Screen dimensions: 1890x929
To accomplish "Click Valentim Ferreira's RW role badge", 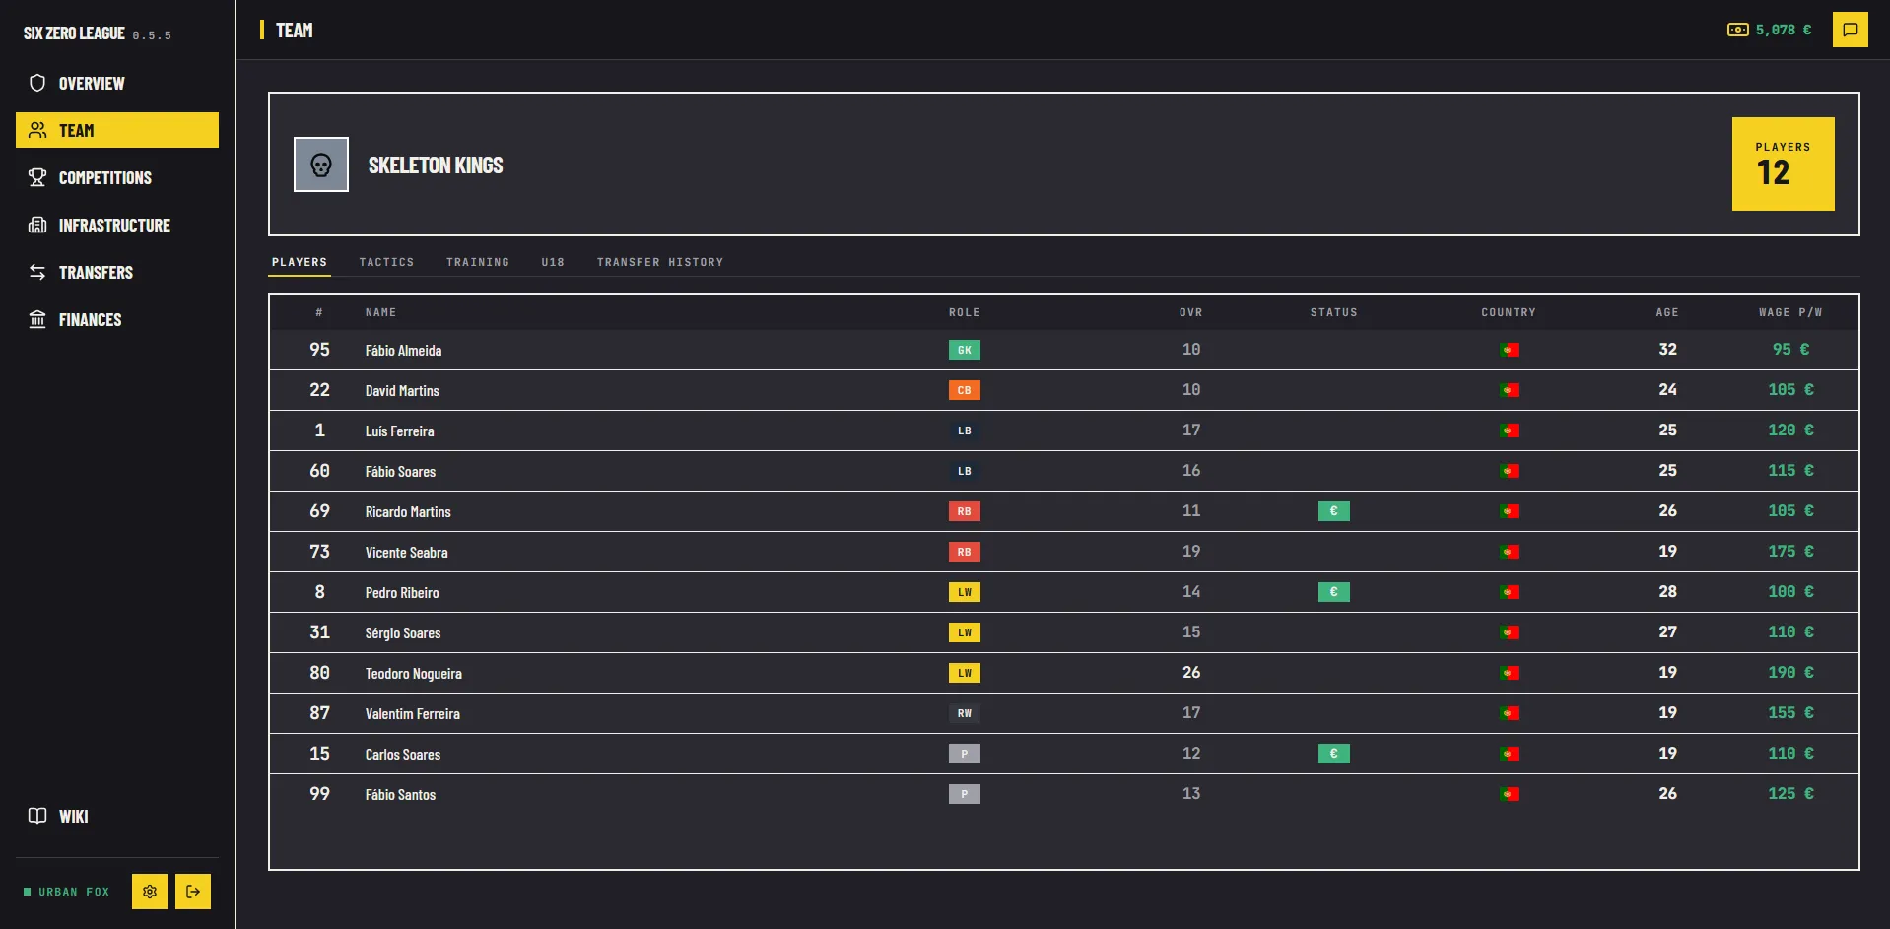I will tap(965, 713).
